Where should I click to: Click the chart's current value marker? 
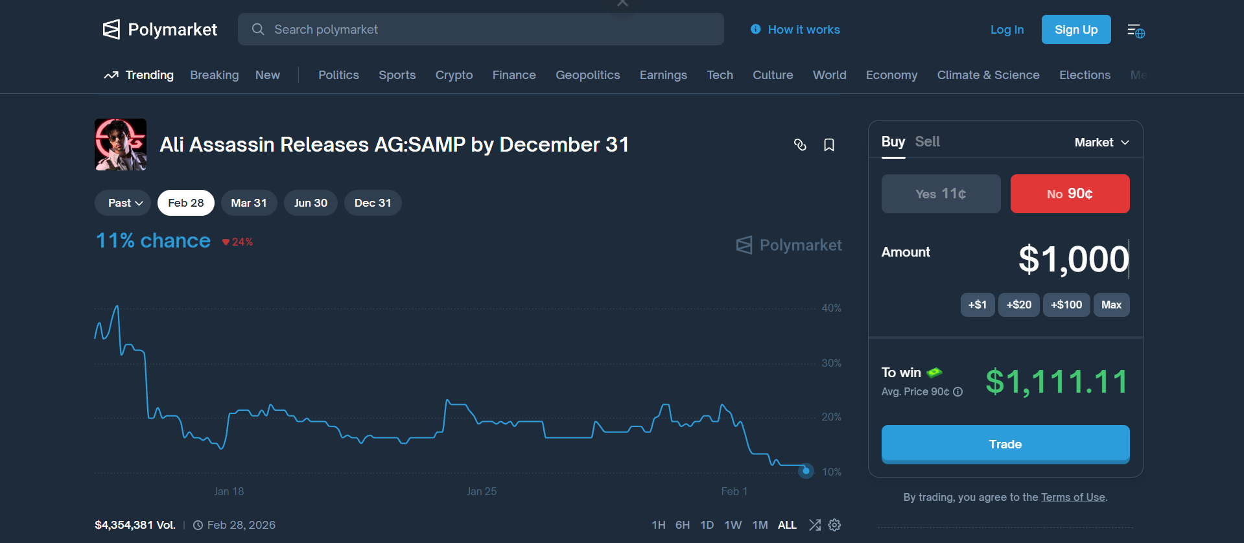(806, 470)
